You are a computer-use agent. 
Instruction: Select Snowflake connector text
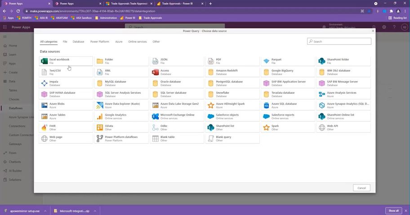222,93
